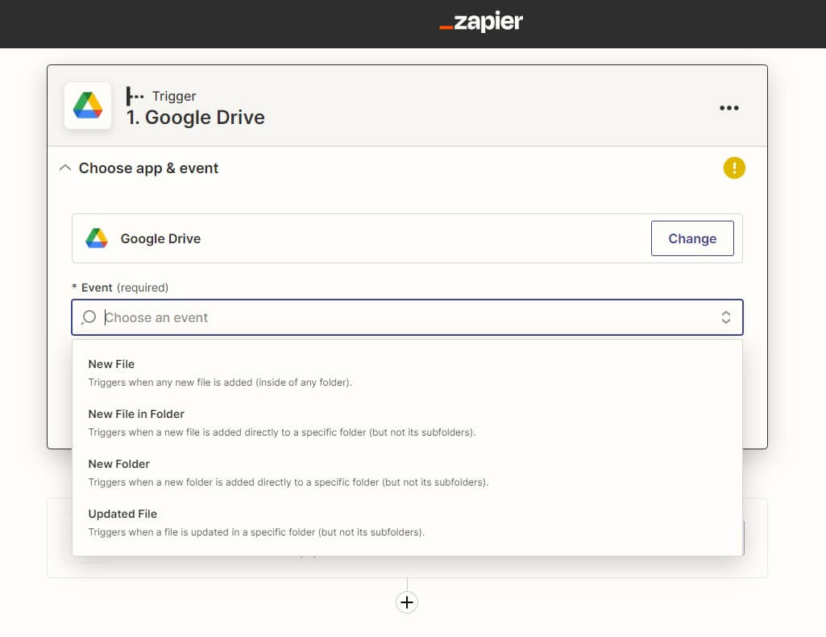Click the Choose app & event heading
The height and width of the screenshot is (637, 826).
[x=148, y=168]
